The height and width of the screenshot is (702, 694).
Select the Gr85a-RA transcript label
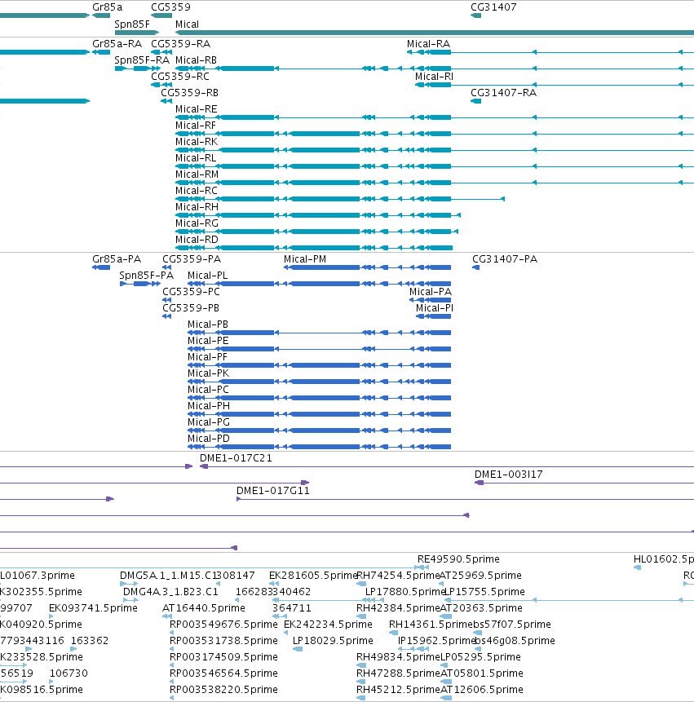(x=117, y=44)
